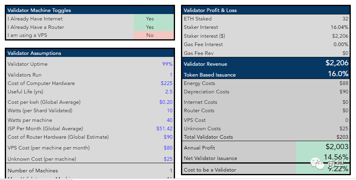Select the Validator Revenue $2,206 cell
Screen dimensions: 356x180
(x=337, y=63)
